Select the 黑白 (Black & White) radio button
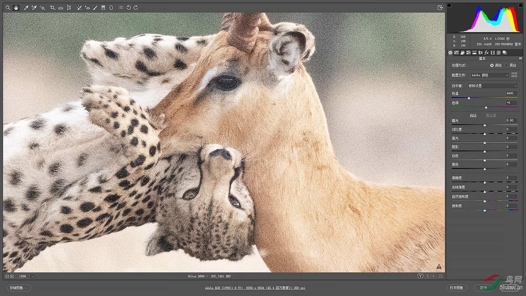This screenshot has width=526, height=296. coord(506,65)
